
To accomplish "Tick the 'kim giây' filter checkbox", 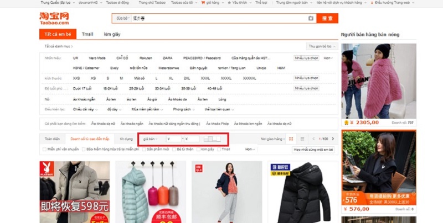I will [x=198, y=149].
